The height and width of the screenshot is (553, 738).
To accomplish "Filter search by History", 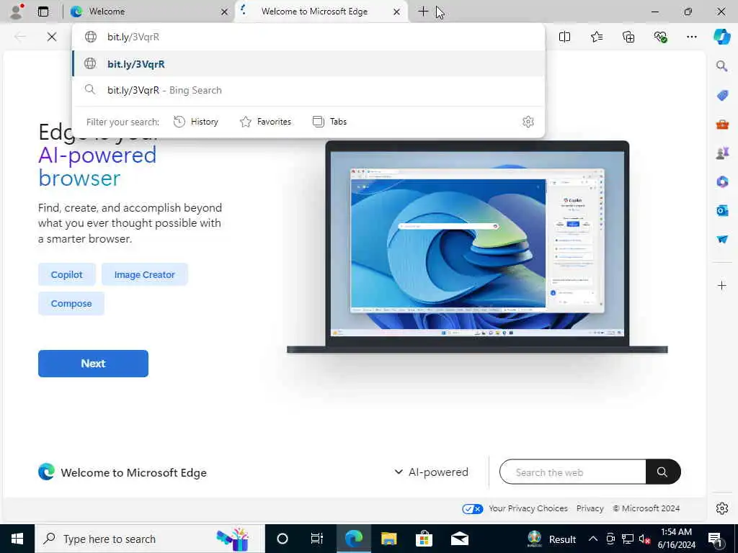I will [x=196, y=122].
